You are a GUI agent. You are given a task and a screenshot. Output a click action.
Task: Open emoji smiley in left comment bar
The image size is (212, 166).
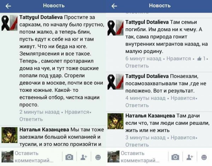tap(98, 158)
